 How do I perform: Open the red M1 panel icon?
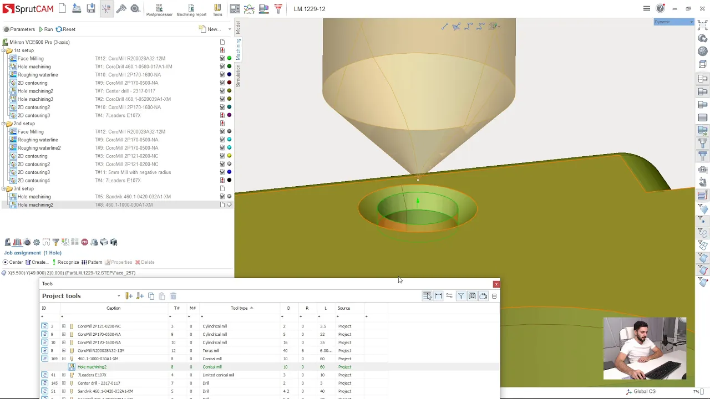click(x=84, y=242)
